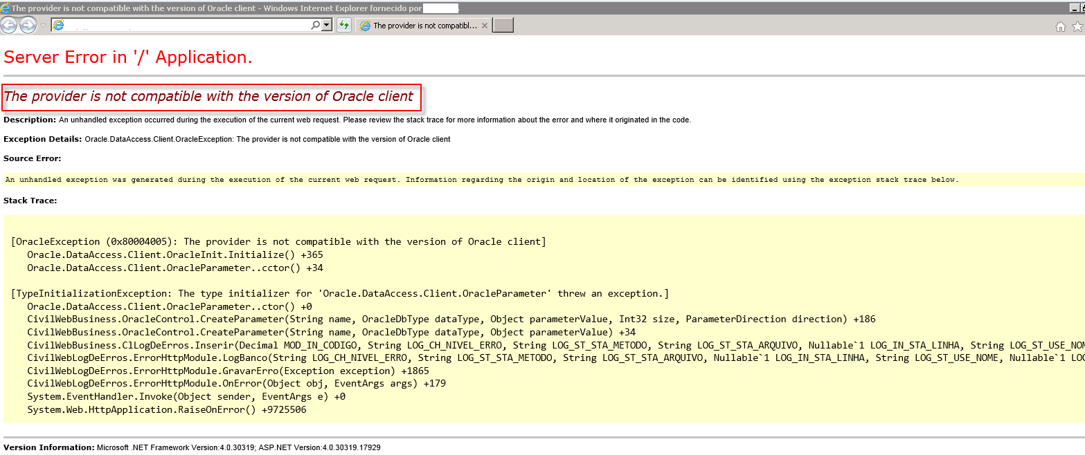Screen dimensions: 1085x455
Task: Close the current tab with its X
Action: click(x=485, y=26)
